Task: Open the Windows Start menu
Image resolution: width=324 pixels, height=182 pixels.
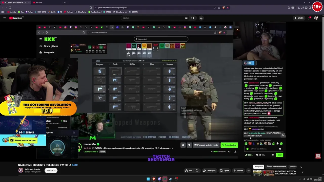Action: pos(148,179)
